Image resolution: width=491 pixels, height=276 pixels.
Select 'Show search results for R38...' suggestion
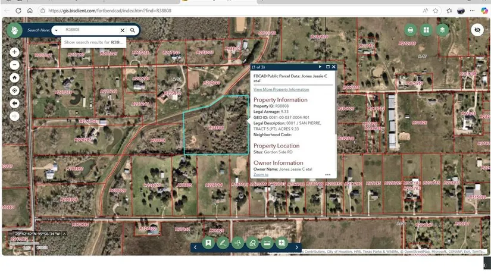point(93,42)
